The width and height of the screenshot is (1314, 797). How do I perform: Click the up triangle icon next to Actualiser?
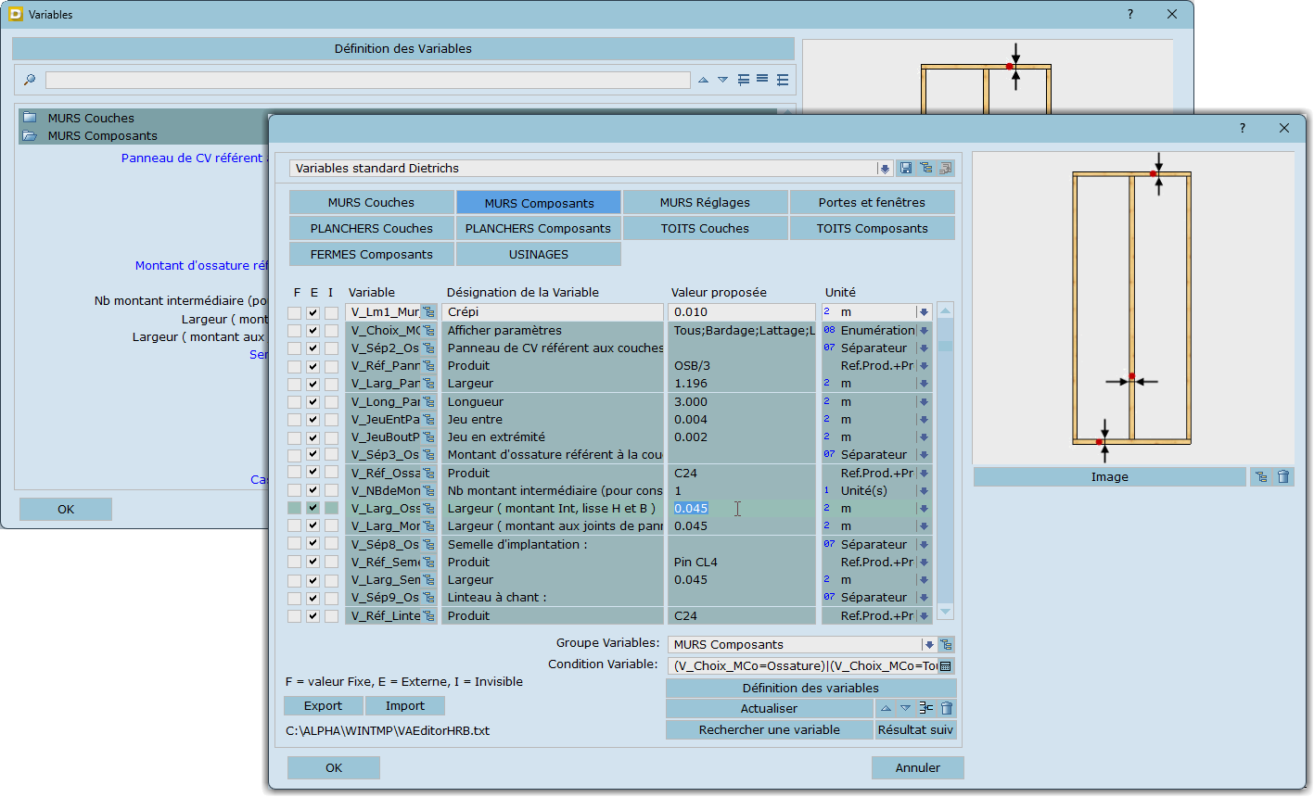click(x=886, y=708)
